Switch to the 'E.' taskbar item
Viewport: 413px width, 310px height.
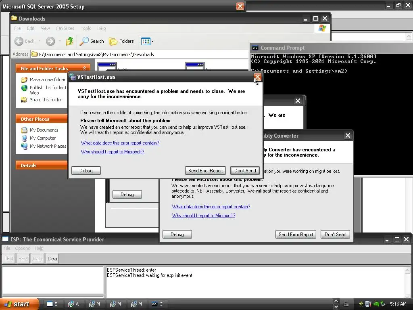pos(53,304)
